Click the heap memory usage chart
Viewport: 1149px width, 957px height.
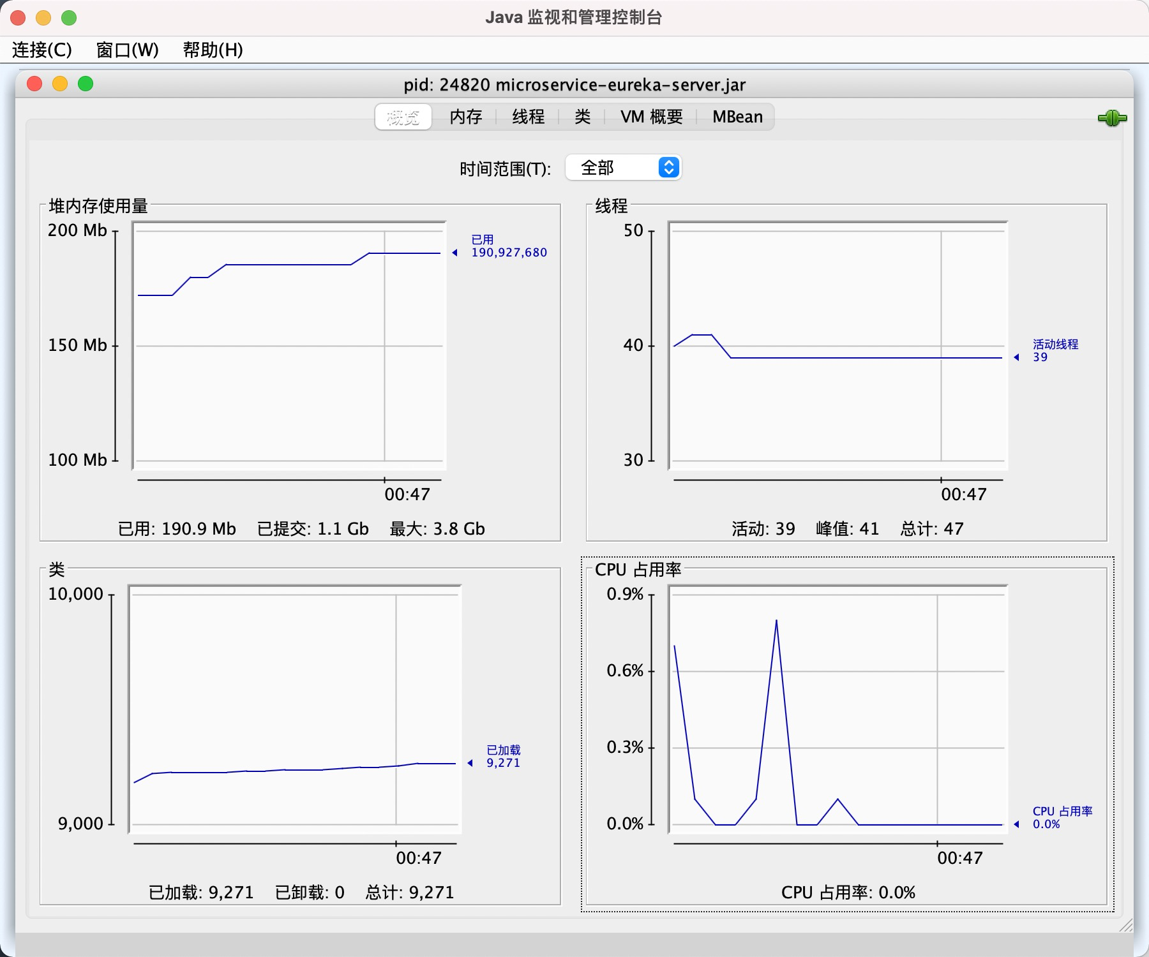289,345
